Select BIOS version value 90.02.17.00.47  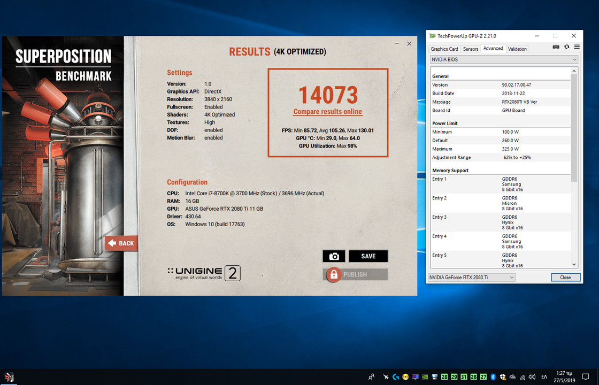(x=517, y=85)
